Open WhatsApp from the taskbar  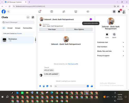22,93
